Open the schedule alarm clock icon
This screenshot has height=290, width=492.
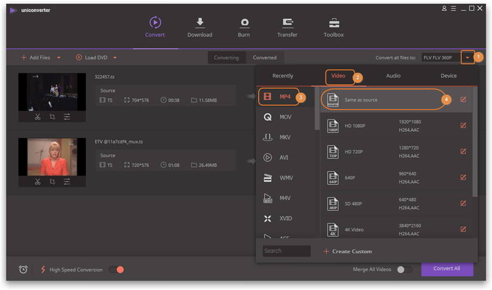23,269
